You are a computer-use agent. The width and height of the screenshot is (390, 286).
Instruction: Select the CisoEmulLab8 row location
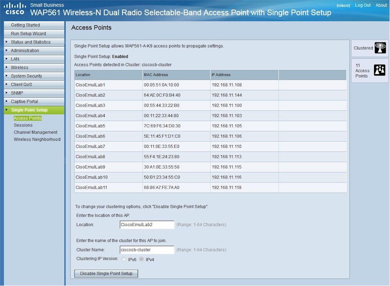click(90, 157)
